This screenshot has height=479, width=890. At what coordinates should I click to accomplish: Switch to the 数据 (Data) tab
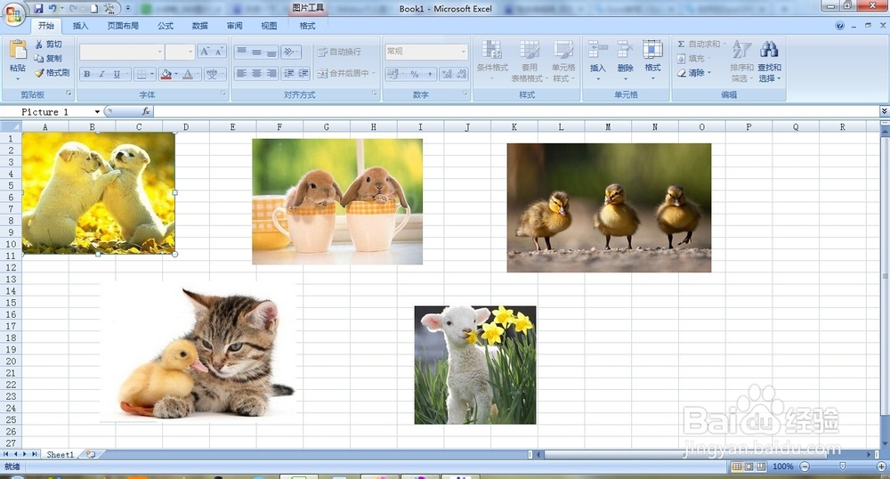pos(199,26)
